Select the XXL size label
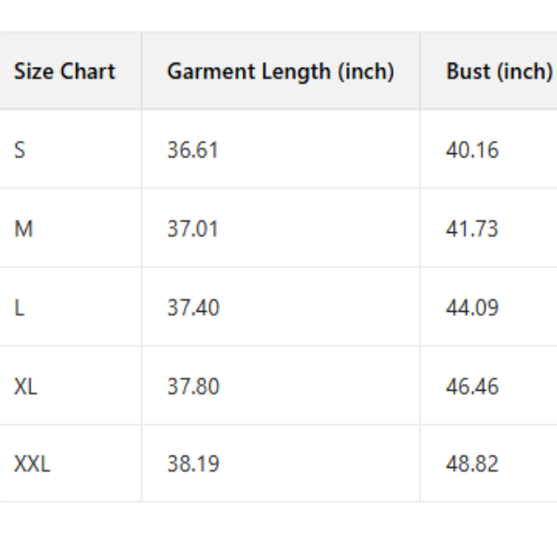 tap(32, 464)
